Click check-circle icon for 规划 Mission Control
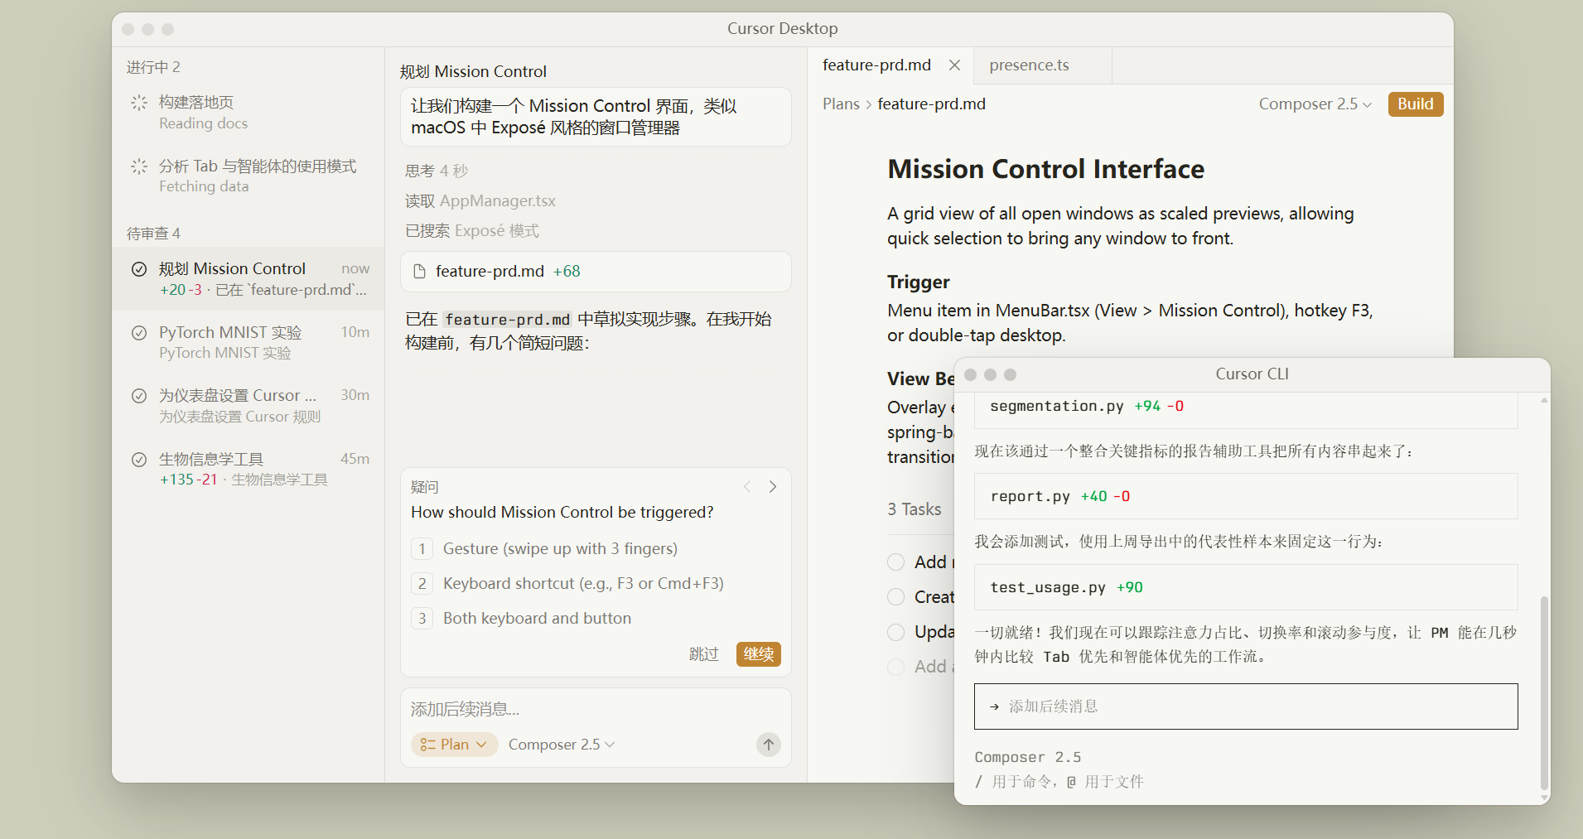This screenshot has height=839, width=1583. (139, 269)
